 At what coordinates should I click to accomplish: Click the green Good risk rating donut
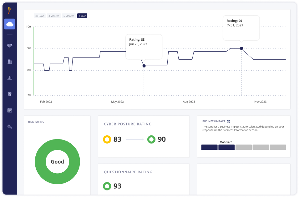[58, 162]
